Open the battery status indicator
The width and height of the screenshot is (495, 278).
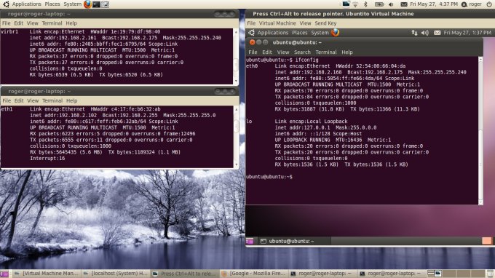[x=379, y=4]
